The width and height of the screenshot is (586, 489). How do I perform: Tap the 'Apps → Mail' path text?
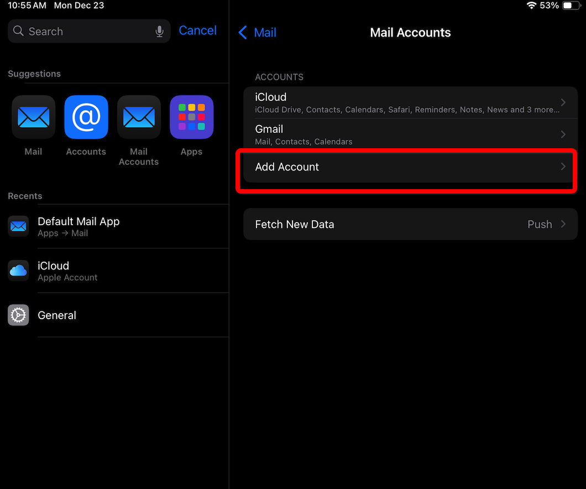pyautogui.click(x=63, y=233)
